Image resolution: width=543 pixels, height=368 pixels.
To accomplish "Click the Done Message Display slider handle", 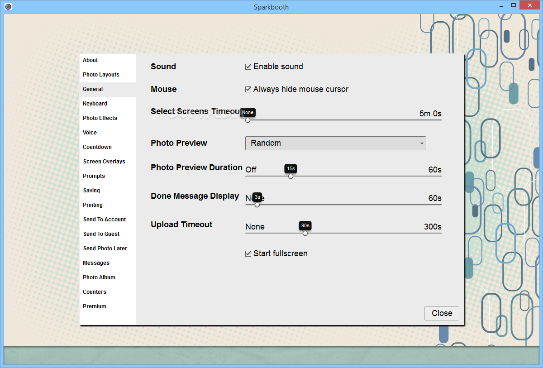I will [257, 205].
